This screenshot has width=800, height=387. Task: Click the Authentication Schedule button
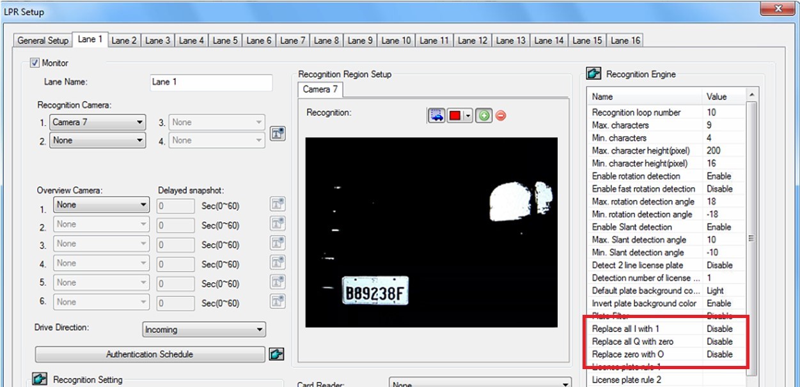(x=150, y=354)
